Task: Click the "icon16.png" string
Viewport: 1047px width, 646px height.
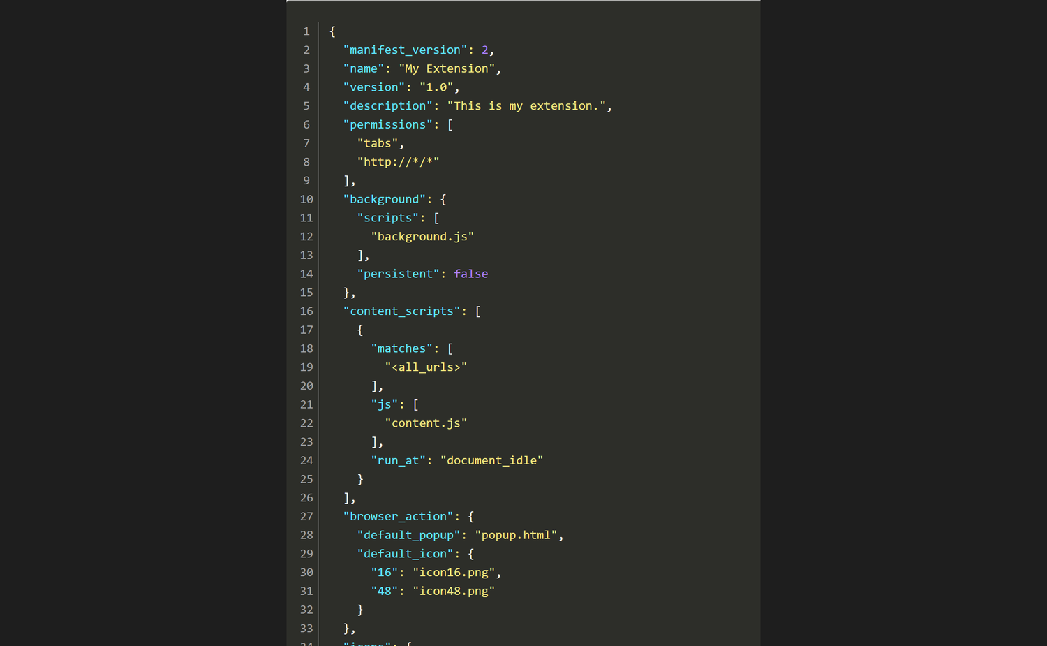Action: pos(454,572)
